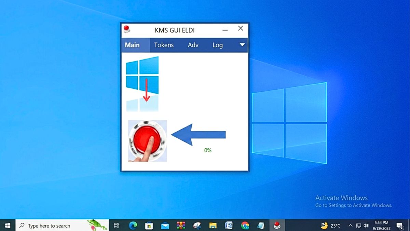Show hidden system tray icons
410x231 pixels.
coord(350,226)
